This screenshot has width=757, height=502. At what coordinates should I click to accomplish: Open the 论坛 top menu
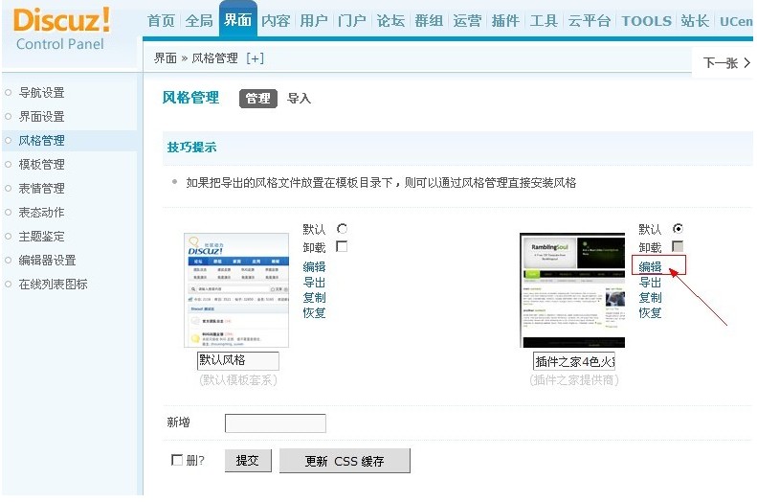390,21
